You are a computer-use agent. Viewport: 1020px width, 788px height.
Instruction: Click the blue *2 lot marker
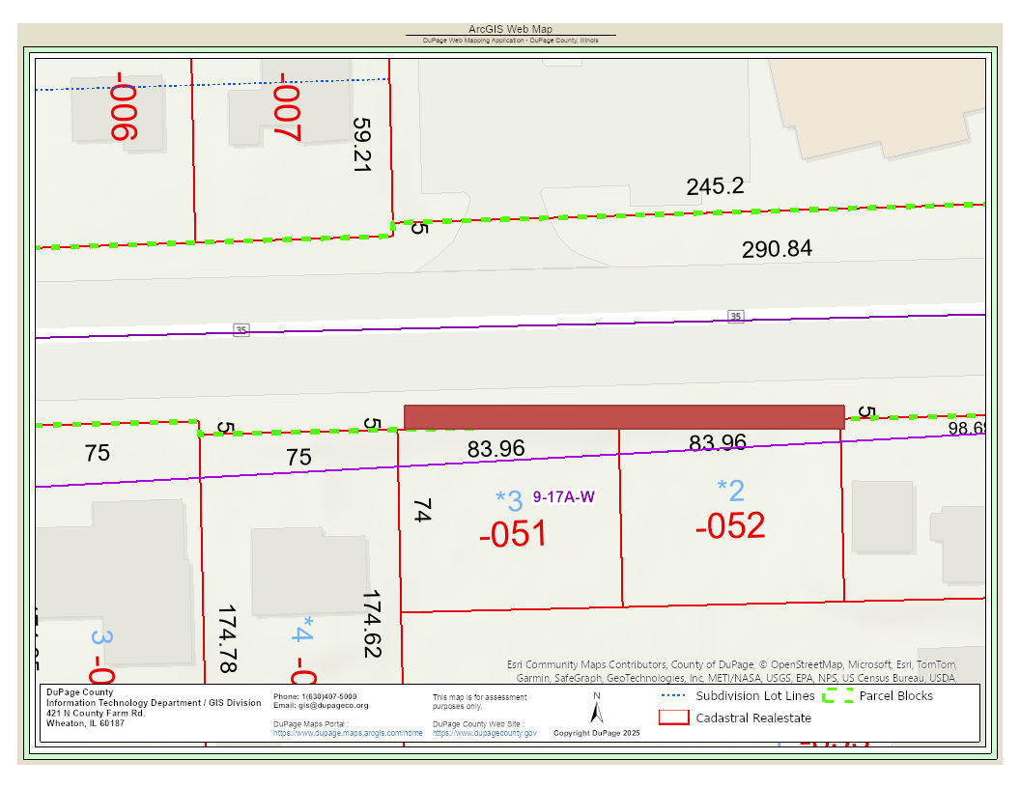pos(730,491)
